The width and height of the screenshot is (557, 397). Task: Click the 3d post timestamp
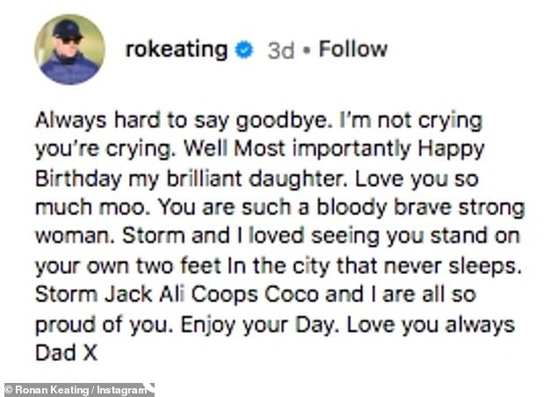(x=280, y=50)
